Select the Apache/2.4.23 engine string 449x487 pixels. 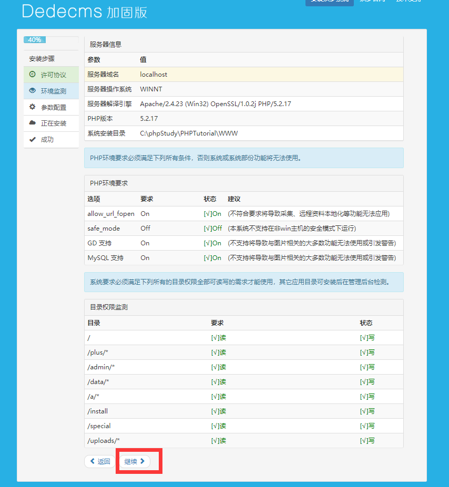[x=216, y=103]
